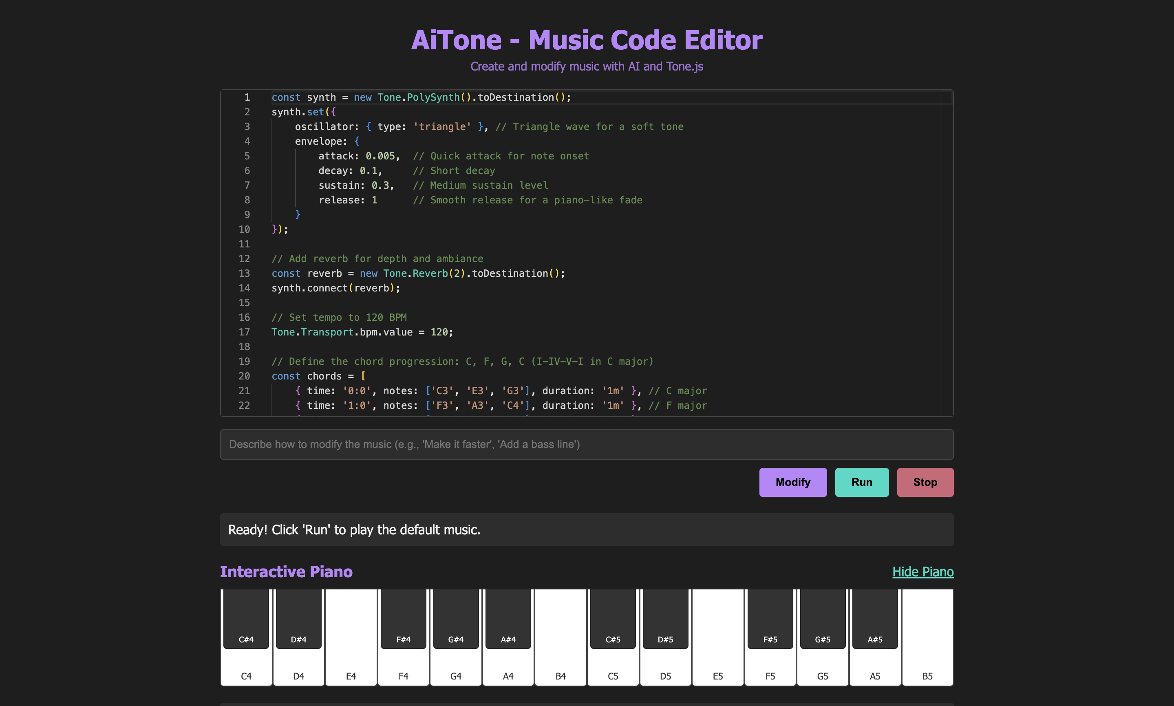The height and width of the screenshot is (706, 1174).
Task: Click line number 10 in the gutter
Action: click(244, 229)
